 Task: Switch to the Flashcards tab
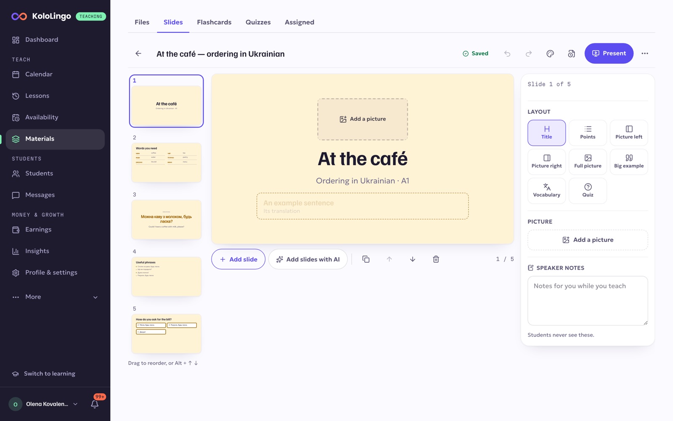tap(214, 22)
